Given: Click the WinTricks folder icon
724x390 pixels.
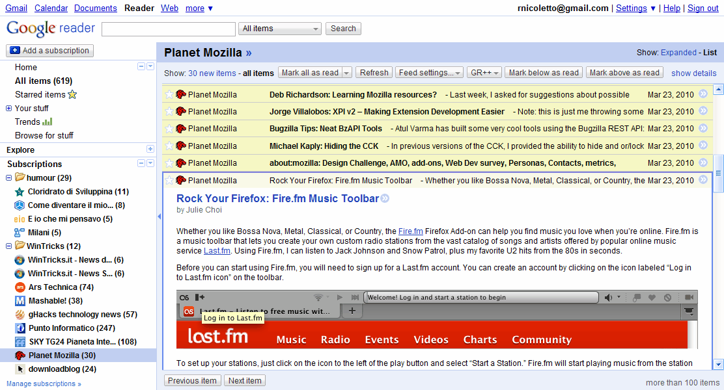Looking at the screenshot, I should [x=20, y=245].
